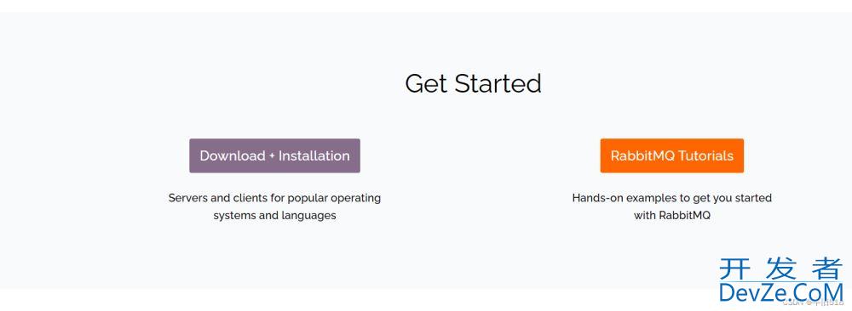Click the "Servers and clients for popular operating" line
Screen dimensions: 852x311
click(274, 198)
